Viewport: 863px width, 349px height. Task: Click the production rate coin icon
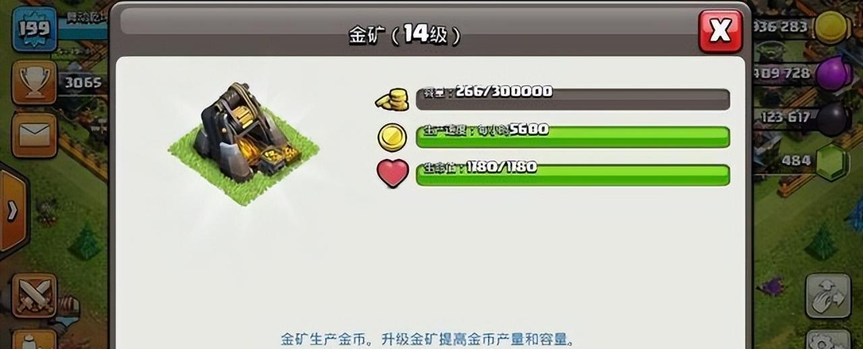point(392,137)
